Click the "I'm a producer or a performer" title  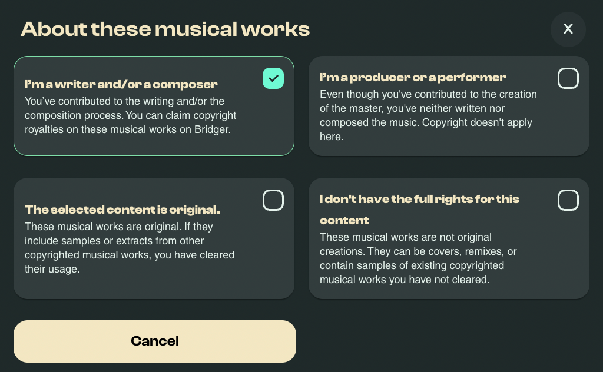click(413, 77)
